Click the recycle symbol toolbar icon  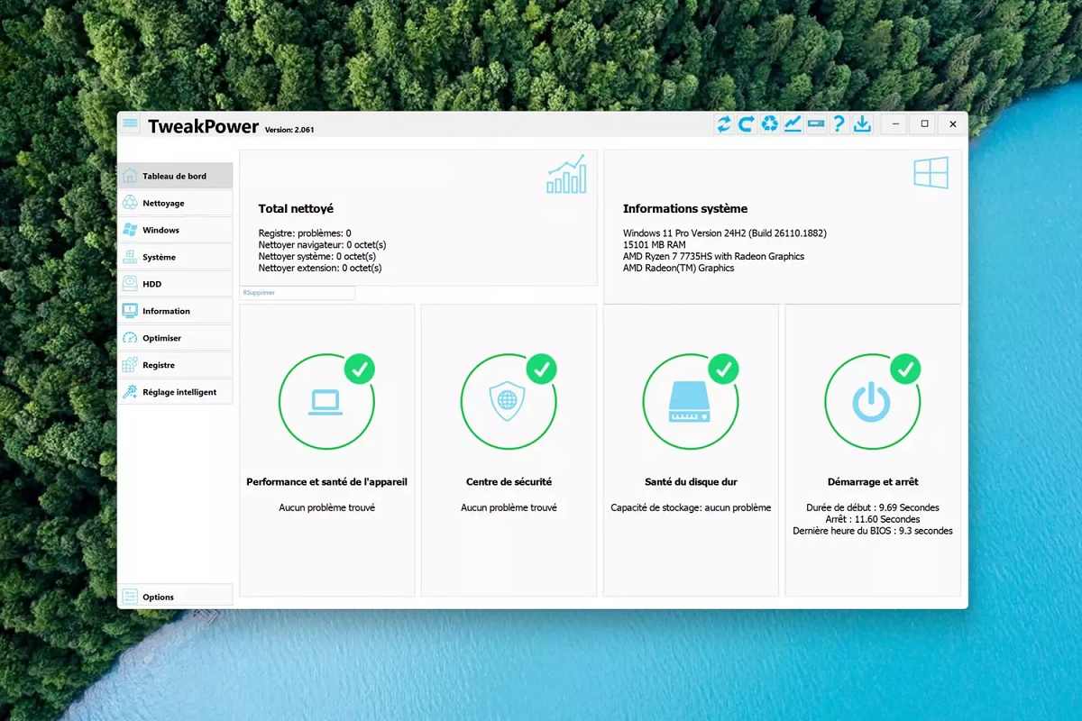click(769, 124)
